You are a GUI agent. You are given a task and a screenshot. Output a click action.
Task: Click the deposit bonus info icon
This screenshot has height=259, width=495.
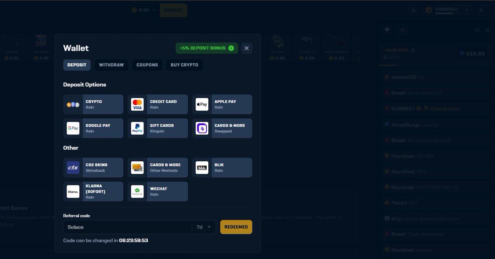231,48
